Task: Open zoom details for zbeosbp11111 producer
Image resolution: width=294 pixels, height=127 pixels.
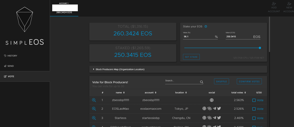Action: pos(94,100)
